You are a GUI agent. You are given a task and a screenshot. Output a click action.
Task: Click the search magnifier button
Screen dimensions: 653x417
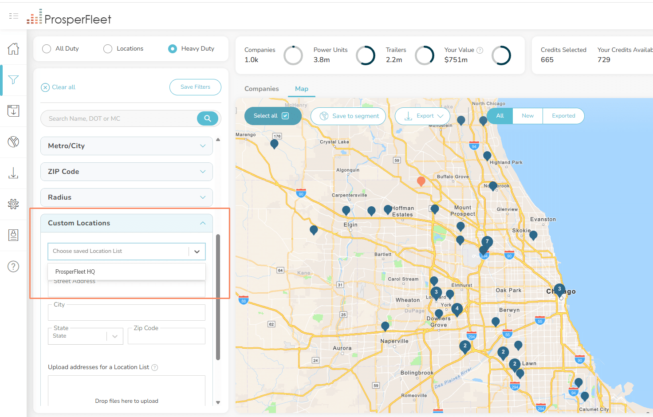coord(208,118)
